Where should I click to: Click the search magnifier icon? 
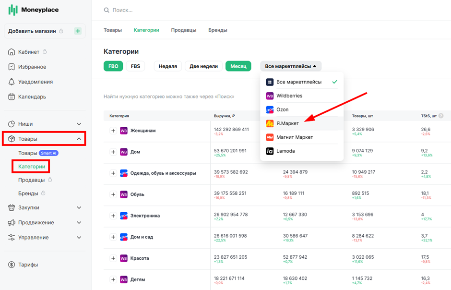(107, 10)
